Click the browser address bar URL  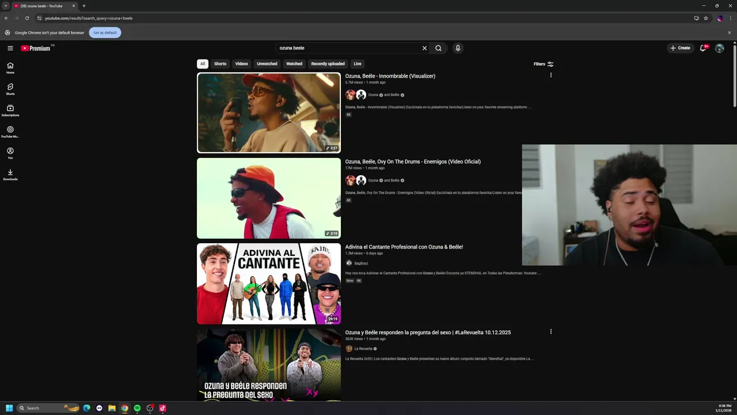[89, 18]
